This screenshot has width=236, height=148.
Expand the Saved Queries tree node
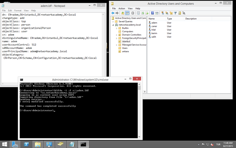coord(113,22)
